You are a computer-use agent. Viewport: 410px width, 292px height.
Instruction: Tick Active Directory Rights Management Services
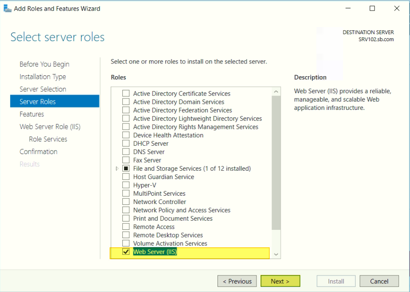click(x=126, y=127)
